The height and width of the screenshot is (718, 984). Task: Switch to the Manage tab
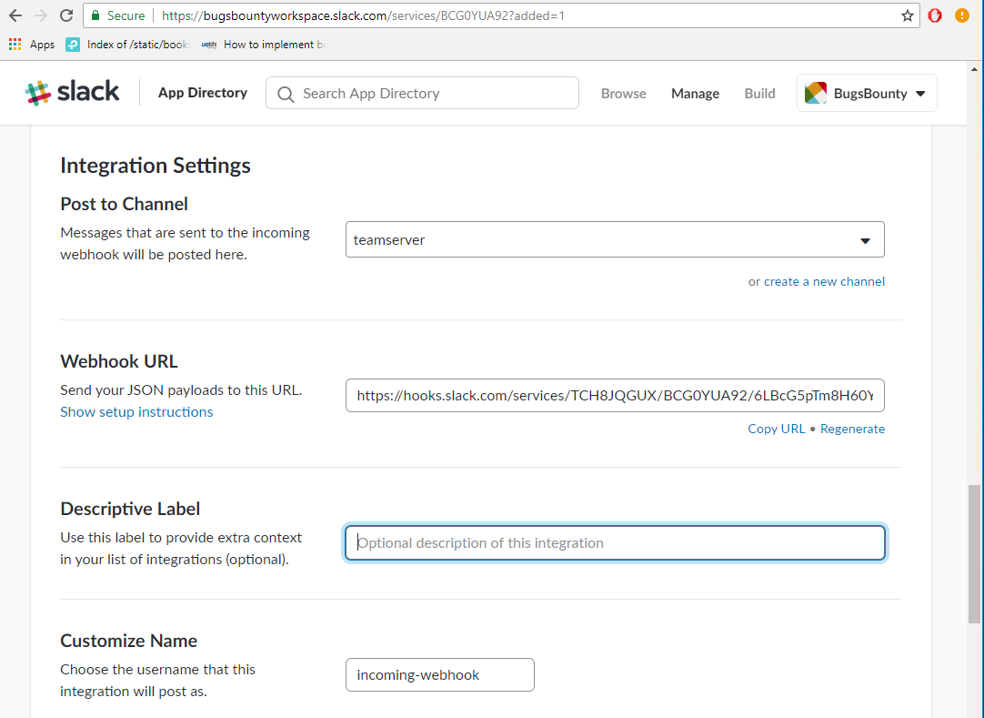pyautogui.click(x=695, y=93)
